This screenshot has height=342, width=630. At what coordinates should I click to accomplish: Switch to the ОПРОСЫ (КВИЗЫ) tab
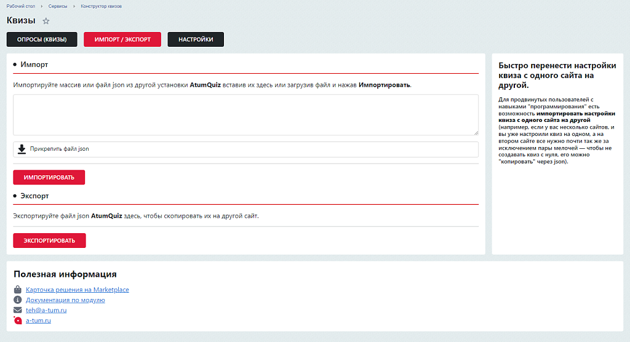pyautogui.click(x=42, y=39)
